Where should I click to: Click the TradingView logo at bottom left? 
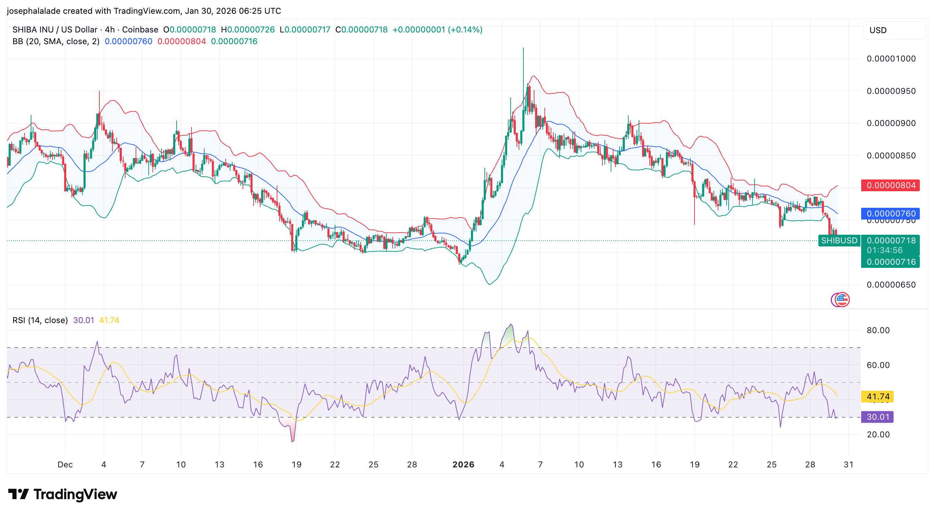tap(62, 494)
